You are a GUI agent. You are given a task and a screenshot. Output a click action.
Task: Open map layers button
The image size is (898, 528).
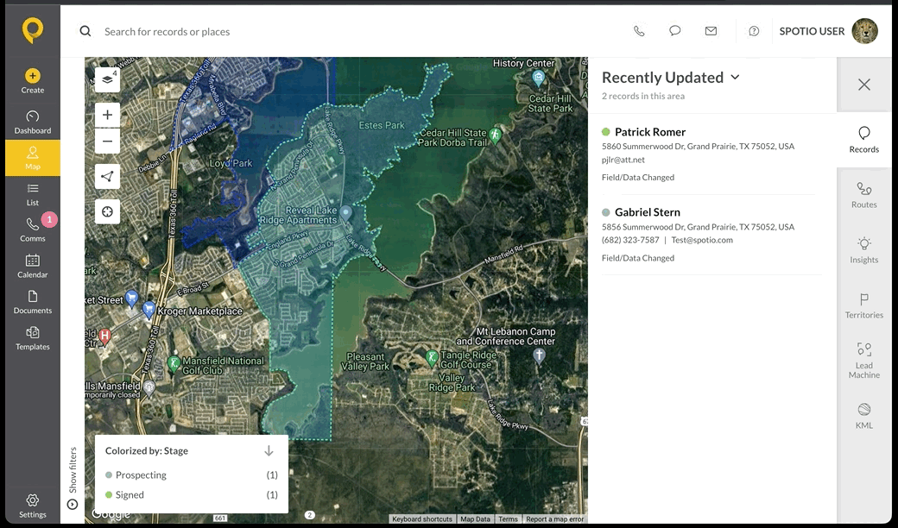(x=107, y=79)
